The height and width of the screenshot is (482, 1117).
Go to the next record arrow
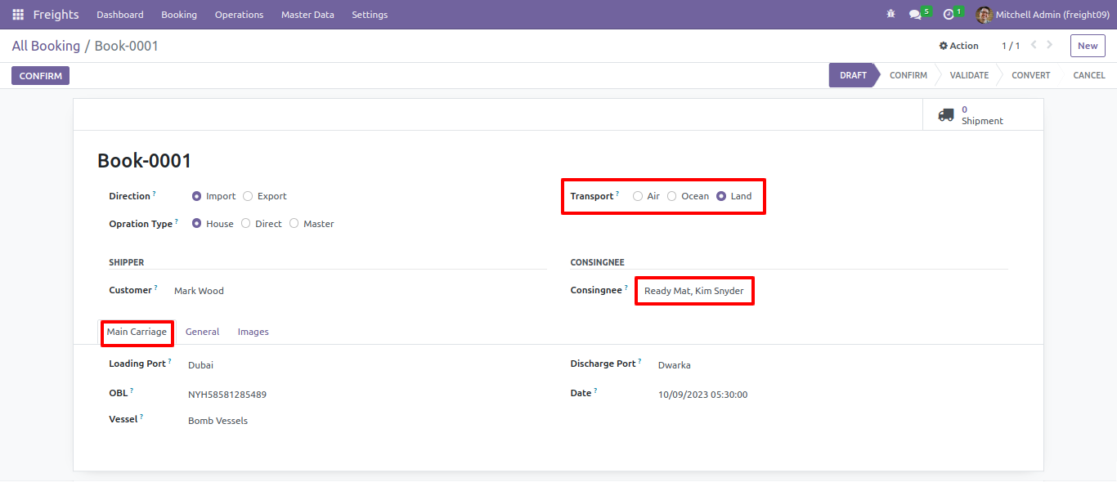pyautogui.click(x=1050, y=45)
